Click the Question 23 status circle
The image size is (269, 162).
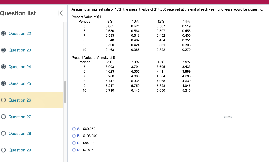click(3, 50)
